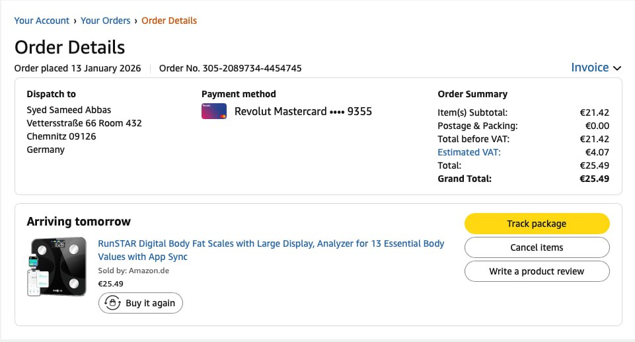Click the circular arrow icon in Buy it again
The image size is (635, 342).
[112, 303]
